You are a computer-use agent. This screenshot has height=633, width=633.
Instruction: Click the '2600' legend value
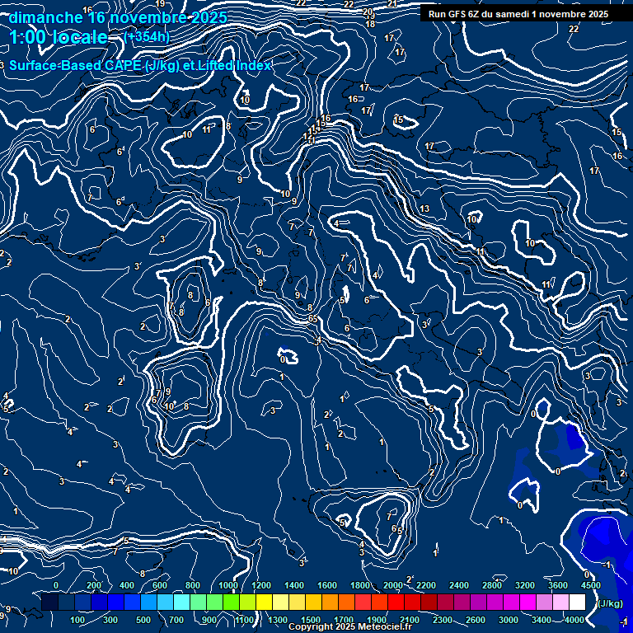click(475, 620)
